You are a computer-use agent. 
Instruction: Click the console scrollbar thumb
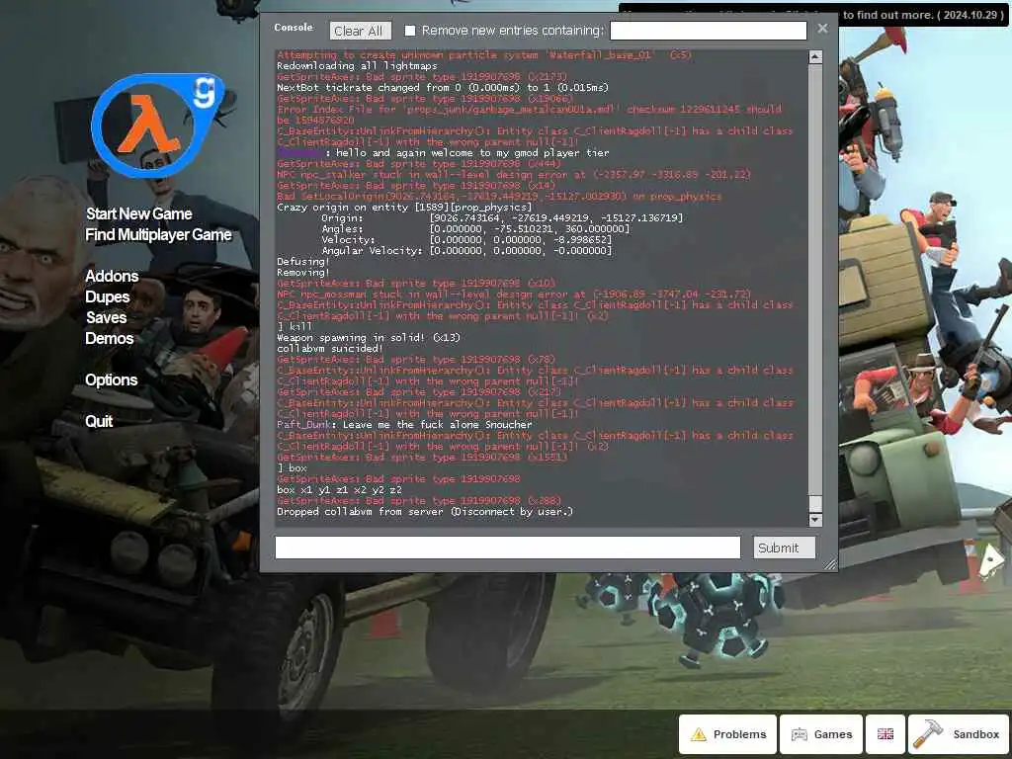coord(815,503)
